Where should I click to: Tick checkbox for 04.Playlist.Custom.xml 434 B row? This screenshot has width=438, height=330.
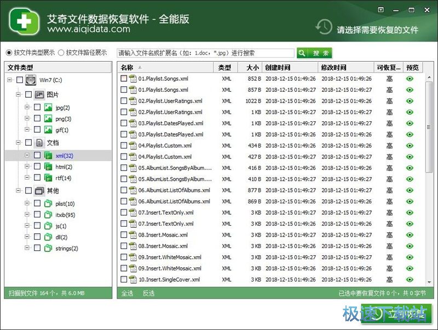124,146
